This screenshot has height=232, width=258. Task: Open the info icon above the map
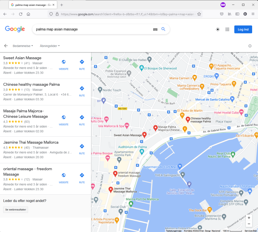pyautogui.click(x=250, y=46)
